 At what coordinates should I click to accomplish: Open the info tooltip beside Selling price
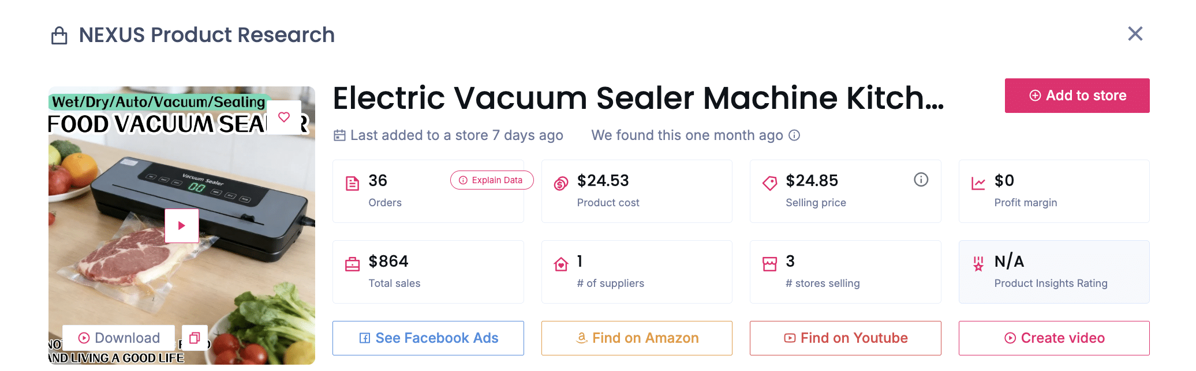(921, 180)
